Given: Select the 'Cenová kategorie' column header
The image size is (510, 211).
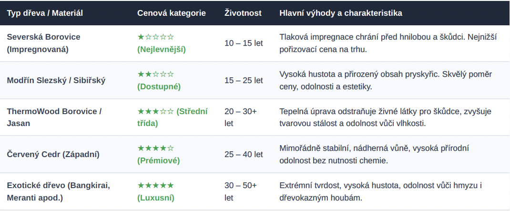Looking at the screenshot, I should [172, 13].
